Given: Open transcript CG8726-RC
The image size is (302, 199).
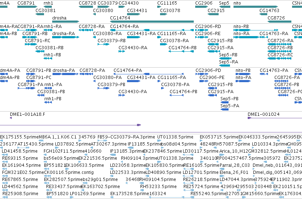Looking at the screenshot, I should pyautogui.click(x=280, y=55).
